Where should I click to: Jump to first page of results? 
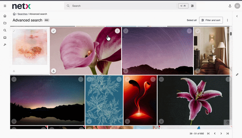(208, 133)
